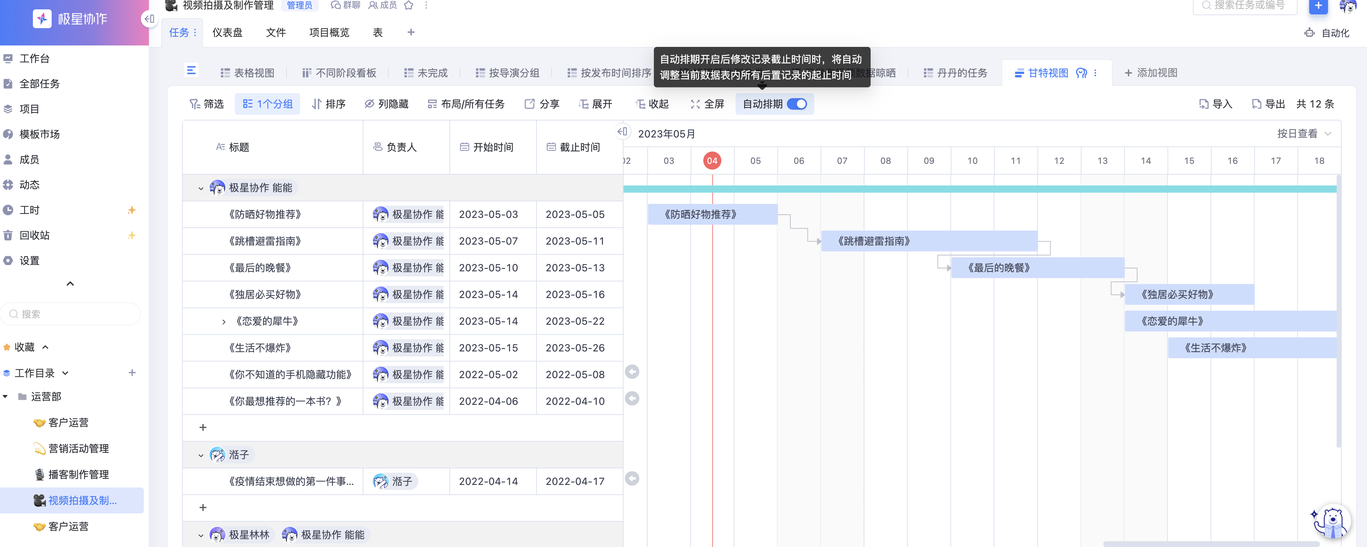Open 表格视图 view tab
This screenshot has height=547, width=1367.
[x=247, y=73]
